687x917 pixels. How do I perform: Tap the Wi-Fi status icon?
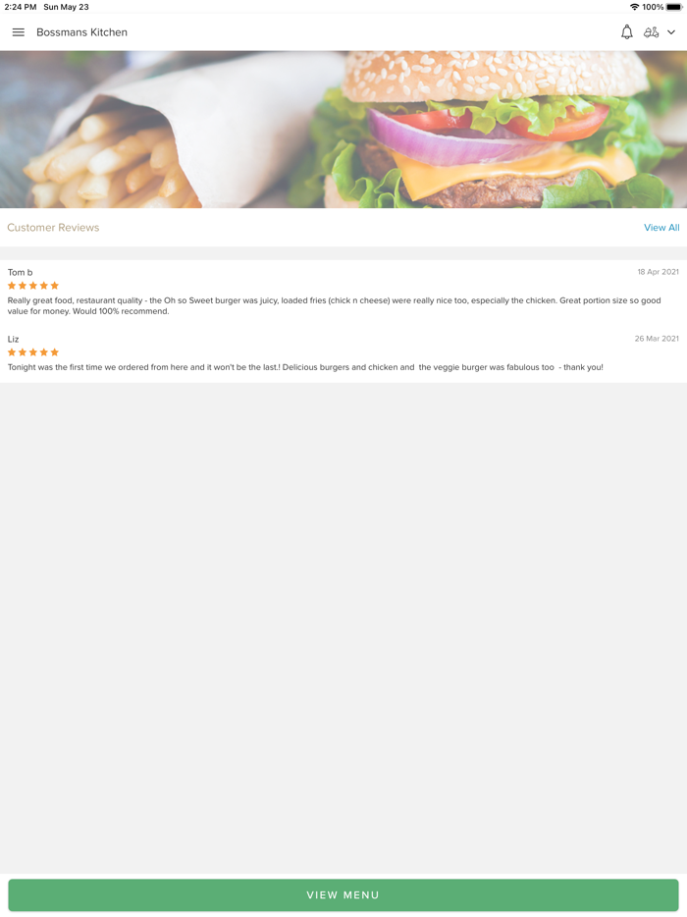point(634,7)
